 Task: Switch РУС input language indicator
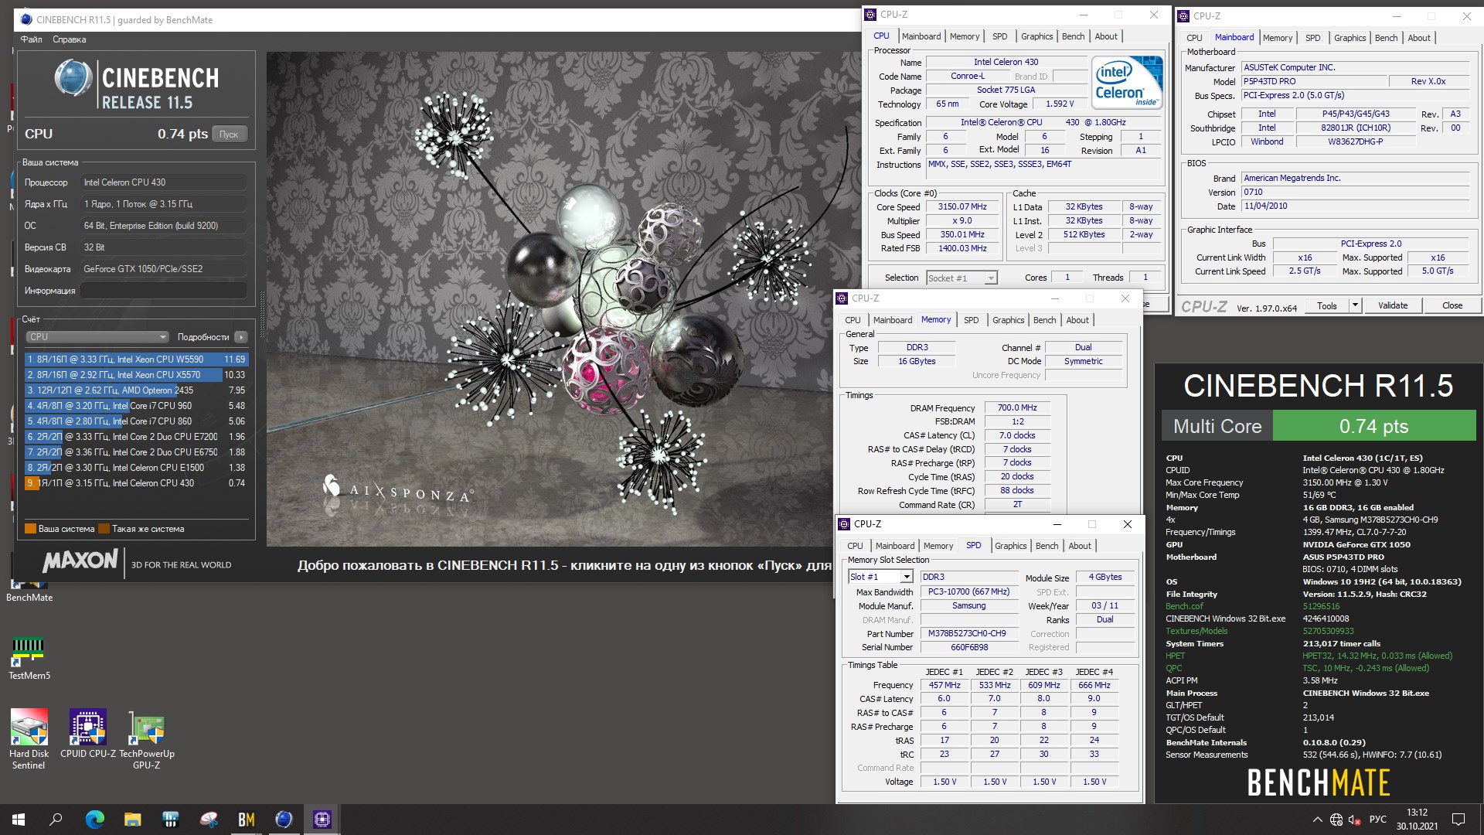click(1377, 820)
